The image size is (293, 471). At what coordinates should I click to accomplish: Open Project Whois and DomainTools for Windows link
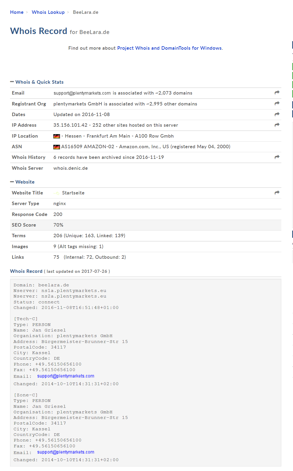click(x=170, y=48)
